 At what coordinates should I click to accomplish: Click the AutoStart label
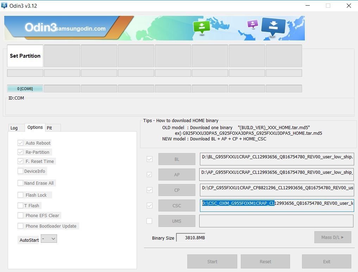pyautogui.click(x=29, y=240)
